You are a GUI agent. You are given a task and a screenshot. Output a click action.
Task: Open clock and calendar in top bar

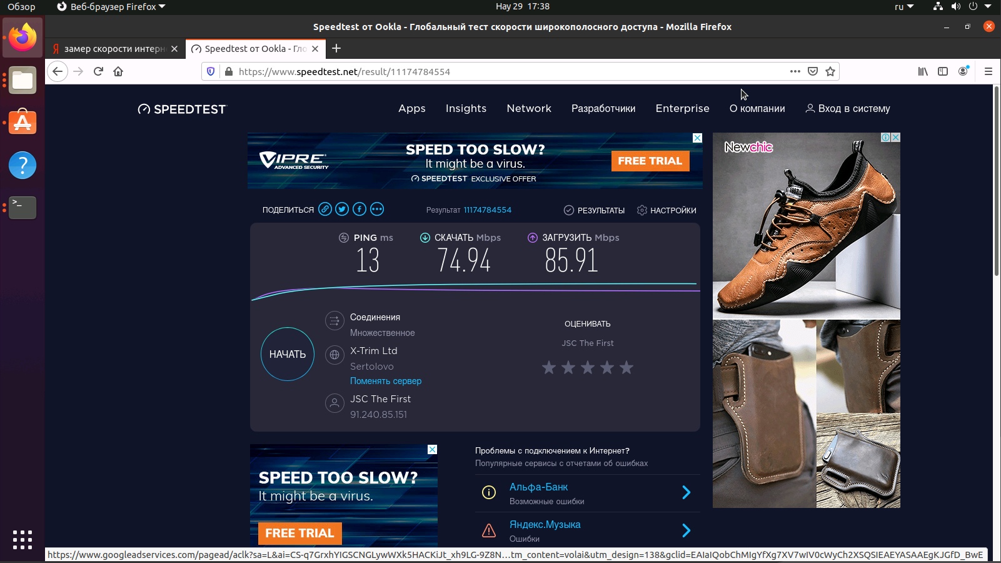(523, 7)
